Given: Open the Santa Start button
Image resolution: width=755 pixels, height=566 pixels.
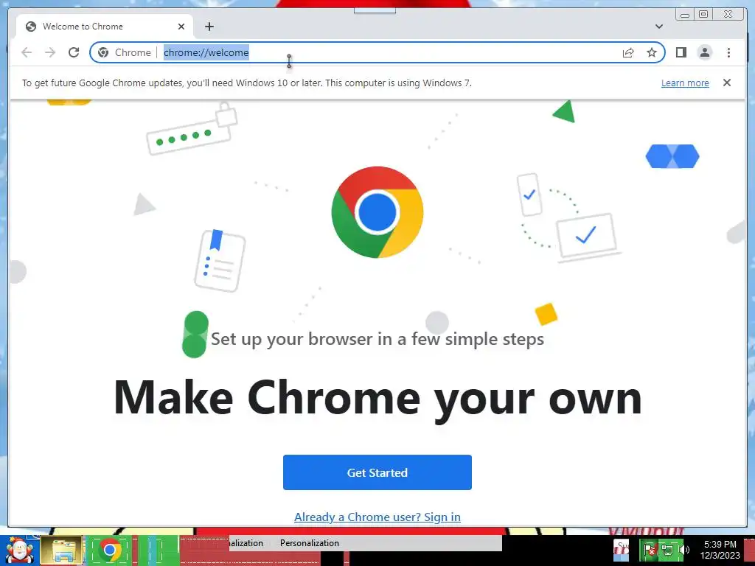Looking at the screenshot, I should pos(19,551).
